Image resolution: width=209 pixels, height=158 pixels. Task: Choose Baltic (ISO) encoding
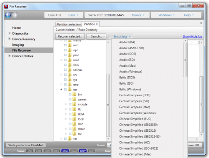click(x=126, y=83)
